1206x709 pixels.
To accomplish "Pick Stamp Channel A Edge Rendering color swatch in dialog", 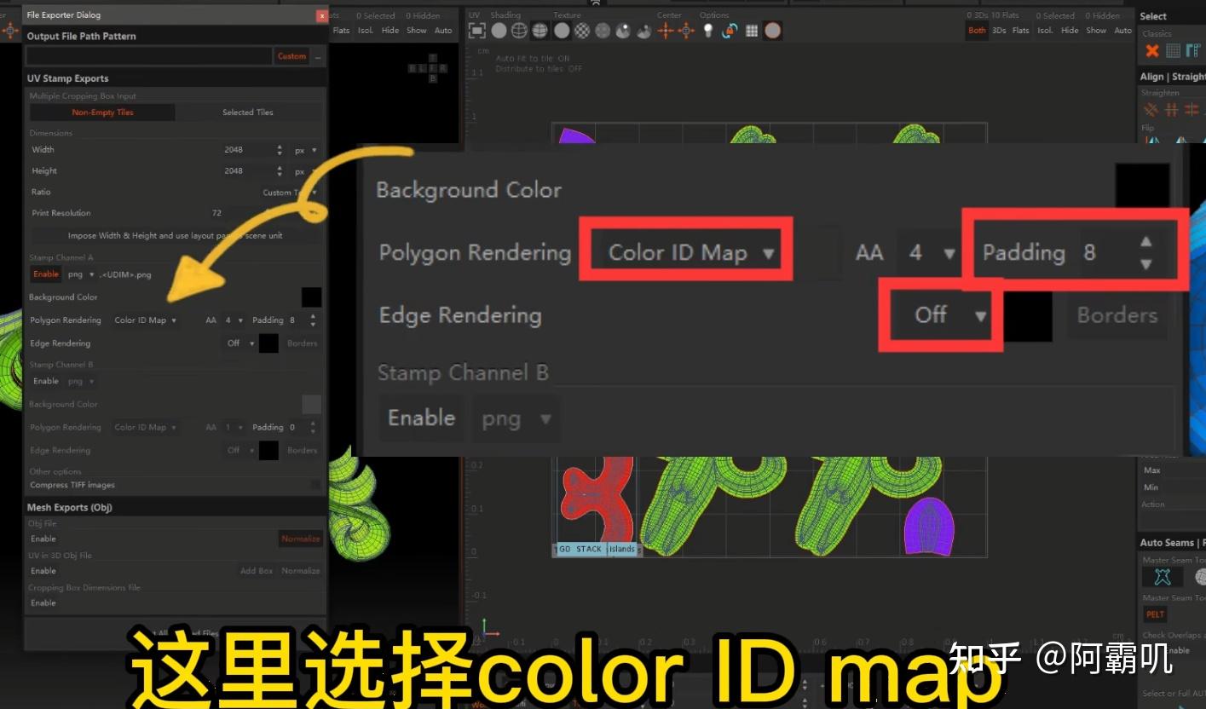I will [268, 343].
